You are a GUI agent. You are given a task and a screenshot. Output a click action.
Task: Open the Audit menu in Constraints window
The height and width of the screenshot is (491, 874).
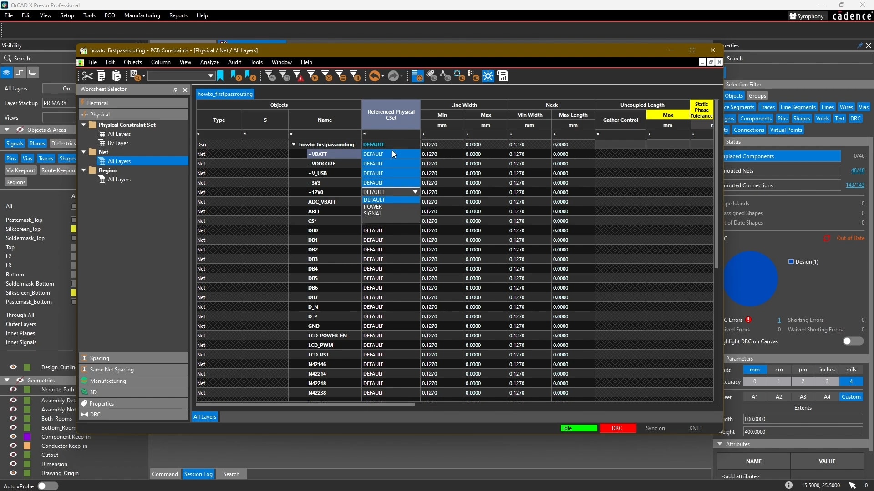tap(234, 62)
